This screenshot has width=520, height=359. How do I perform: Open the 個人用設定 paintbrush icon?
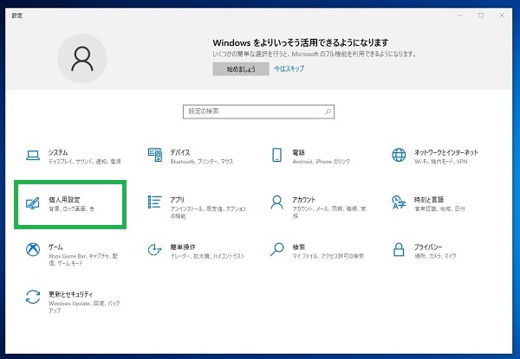[x=33, y=202]
